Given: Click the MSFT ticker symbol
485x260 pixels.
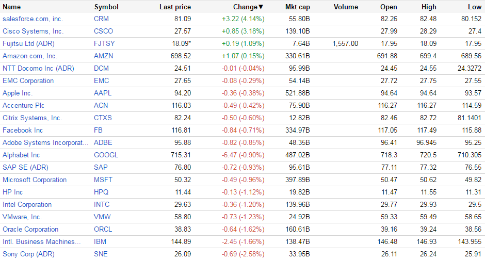Looking at the screenshot, I should (x=103, y=180).
